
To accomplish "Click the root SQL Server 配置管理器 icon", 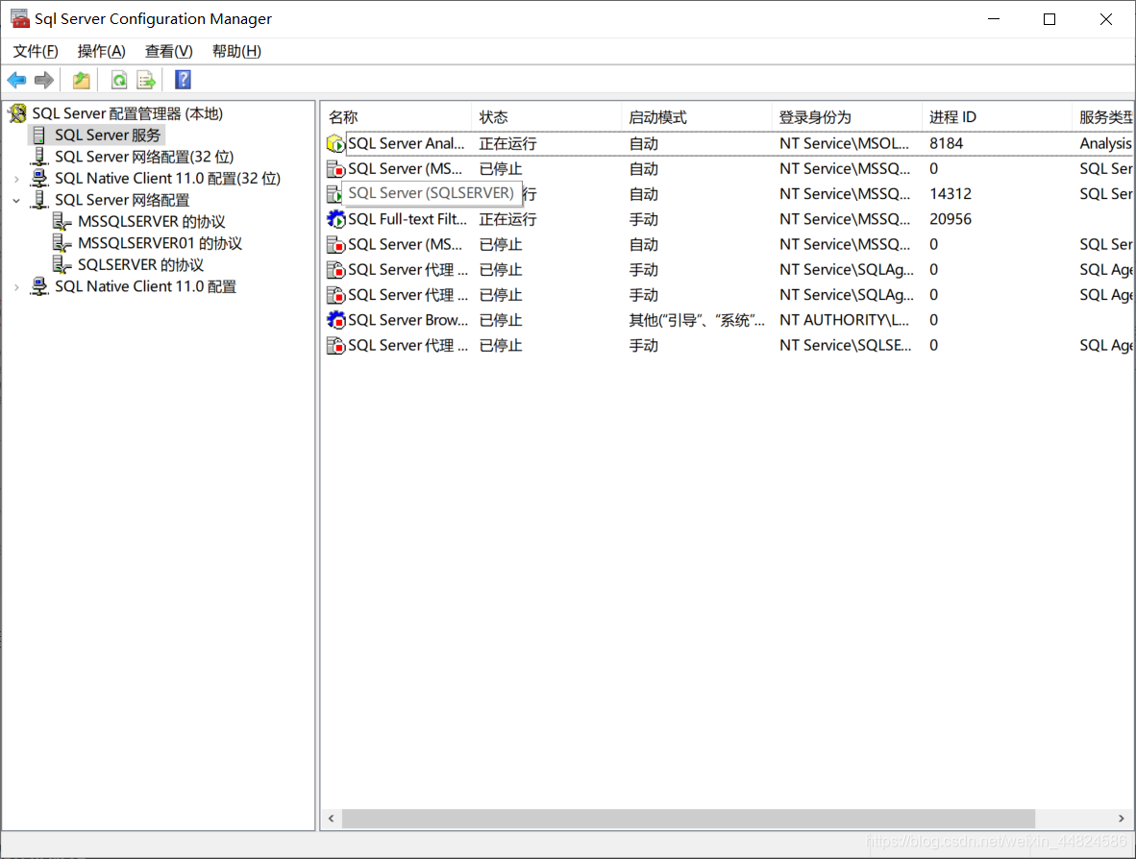I will pos(17,113).
